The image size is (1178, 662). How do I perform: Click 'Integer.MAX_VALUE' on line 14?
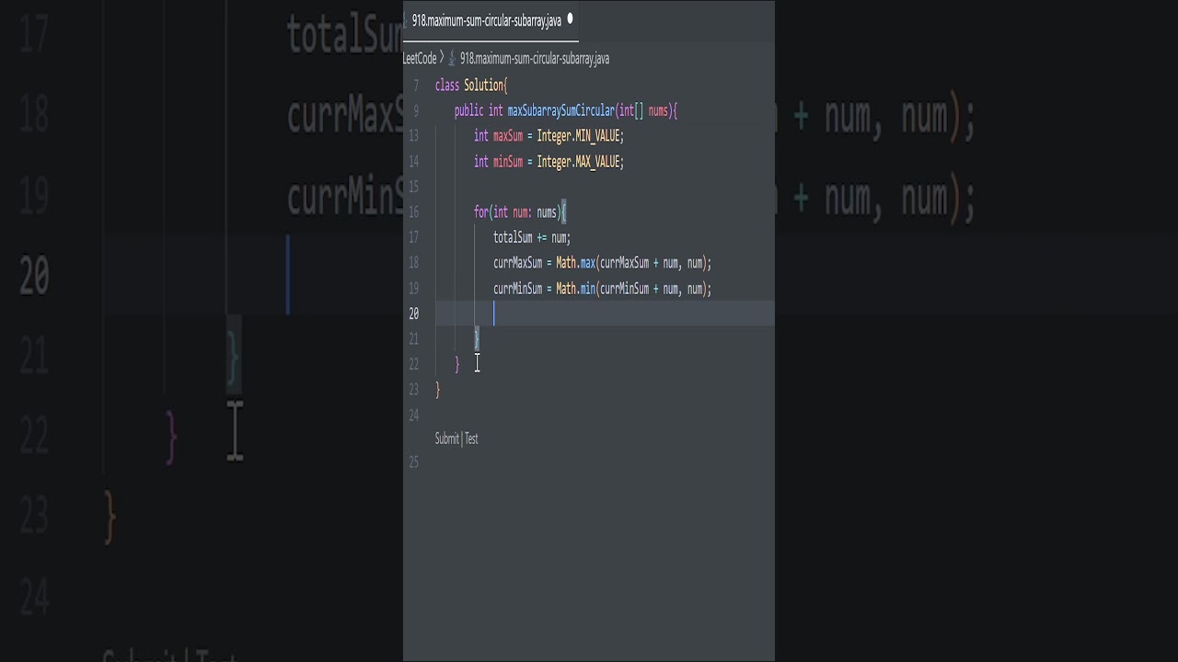coord(579,162)
